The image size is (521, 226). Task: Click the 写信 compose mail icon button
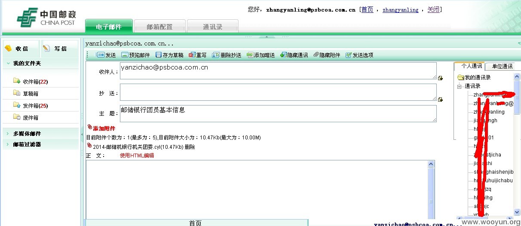[60, 48]
